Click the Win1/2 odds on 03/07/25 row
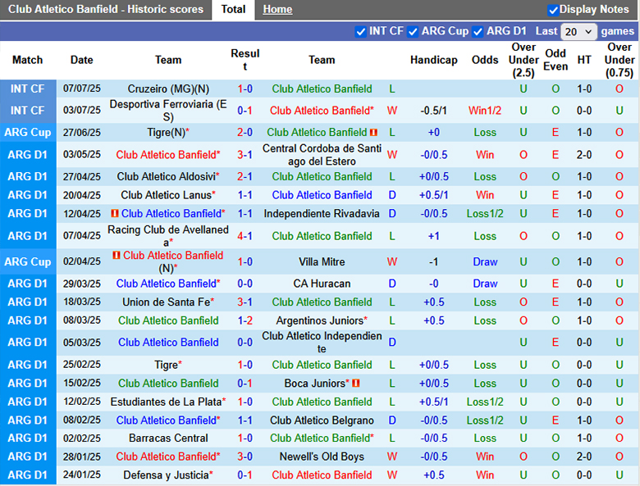The height and width of the screenshot is (486, 640). [484, 111]
